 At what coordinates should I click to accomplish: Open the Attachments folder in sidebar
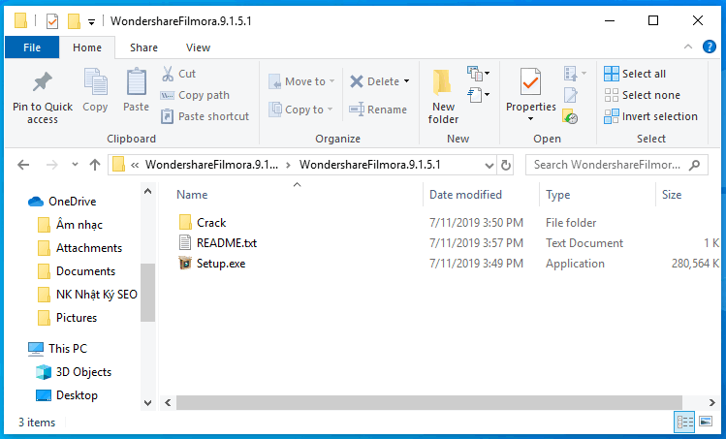tap(89, 248)
